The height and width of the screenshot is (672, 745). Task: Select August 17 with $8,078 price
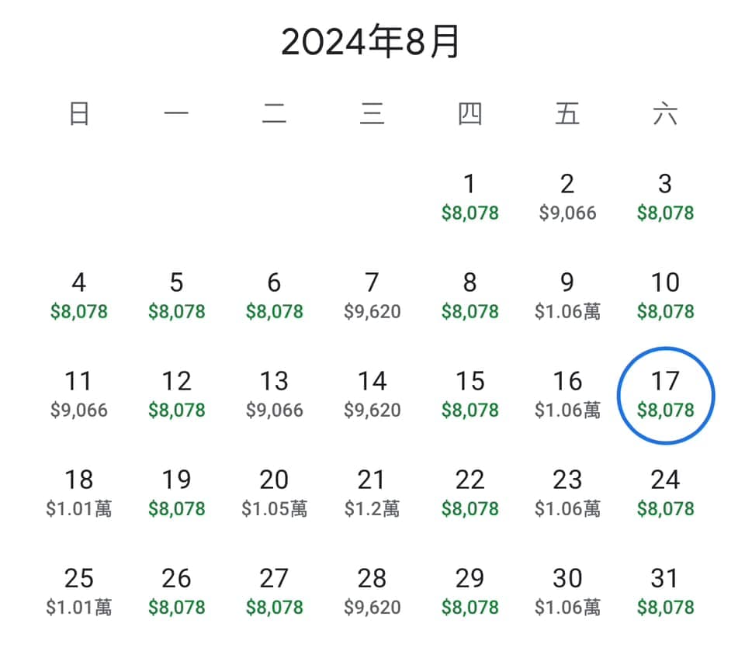[665, 396]
